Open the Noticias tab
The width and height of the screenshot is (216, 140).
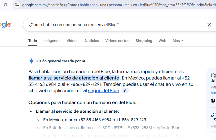(92, 41)
